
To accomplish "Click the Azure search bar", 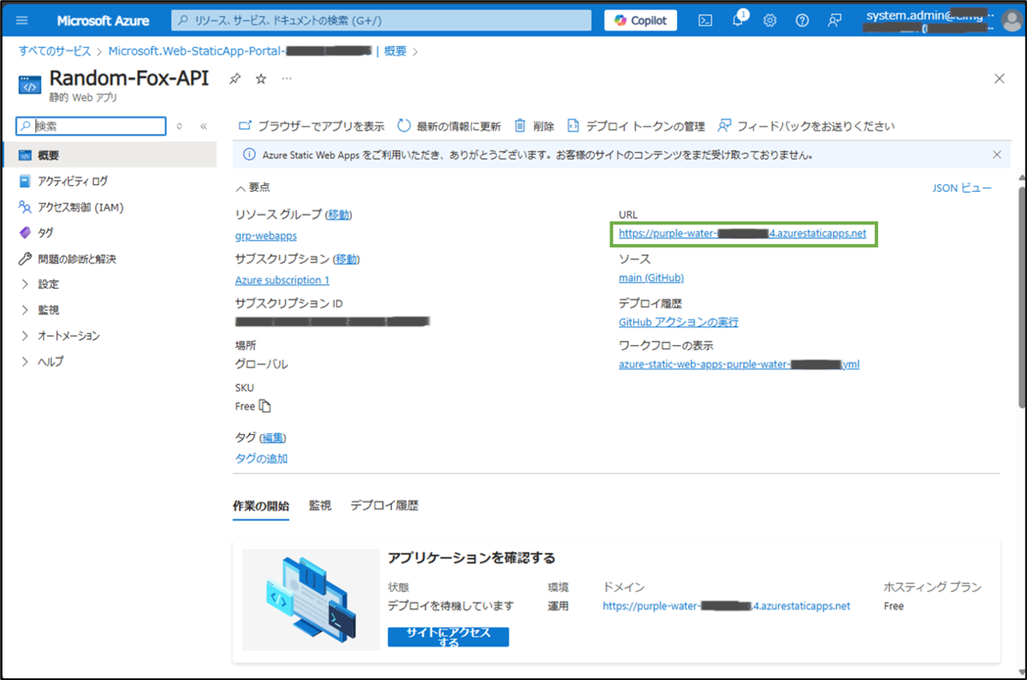I will [x=381, y=21].
